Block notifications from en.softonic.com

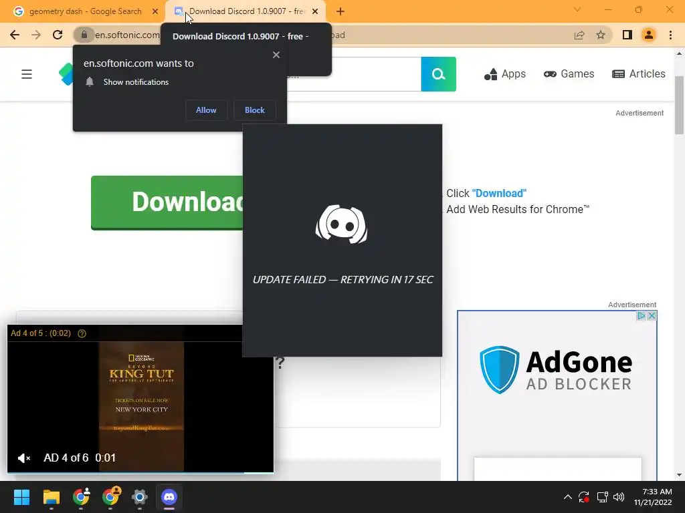pos(255,110)
